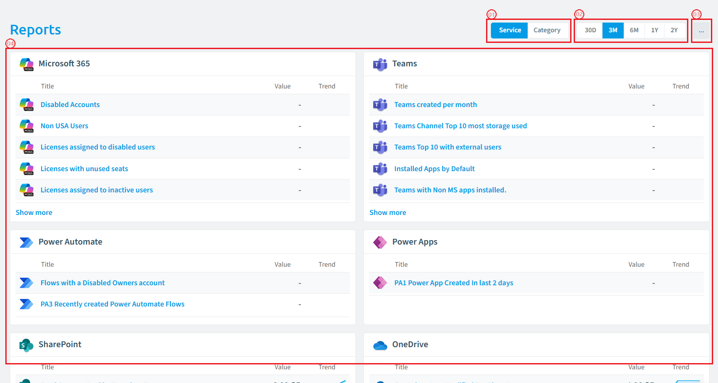Click the Teams card header icon
Screen dimensions: 718x383
pyautogui.click(x=380, y=64)
